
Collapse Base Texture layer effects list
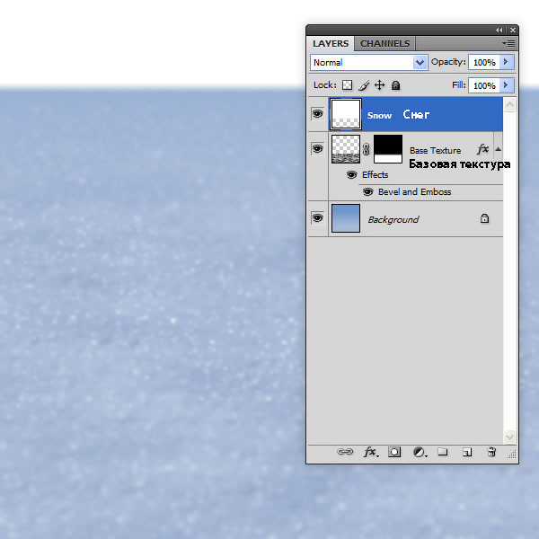(498, 149)
